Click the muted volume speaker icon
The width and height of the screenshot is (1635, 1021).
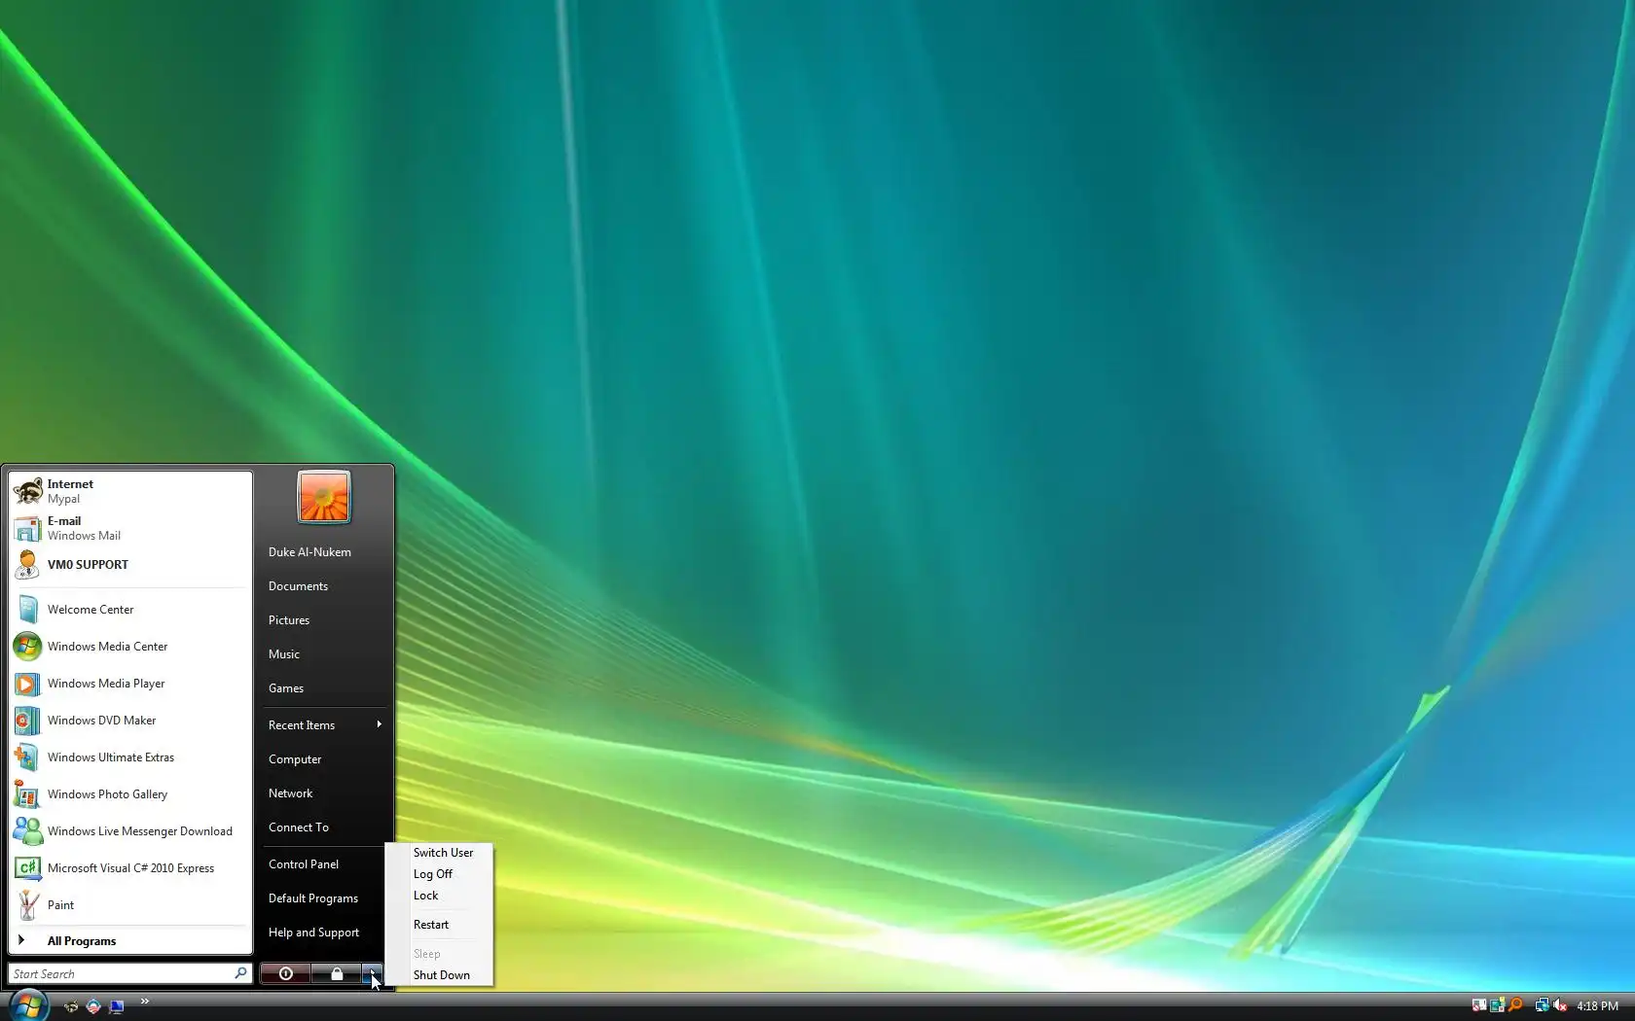click(1560, 1005)
